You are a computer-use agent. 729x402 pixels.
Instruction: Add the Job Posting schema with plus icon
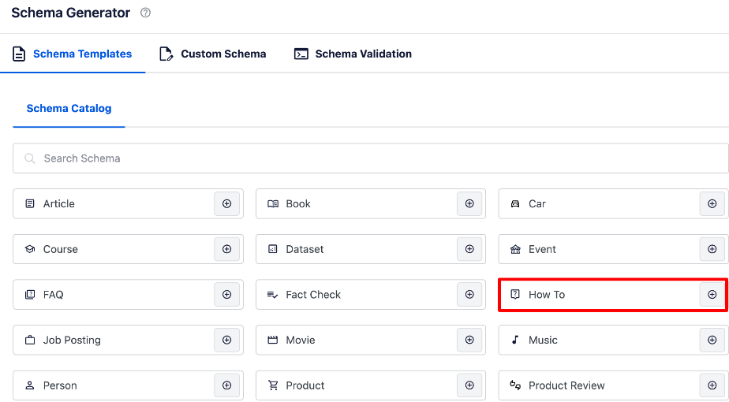point(227,341)
